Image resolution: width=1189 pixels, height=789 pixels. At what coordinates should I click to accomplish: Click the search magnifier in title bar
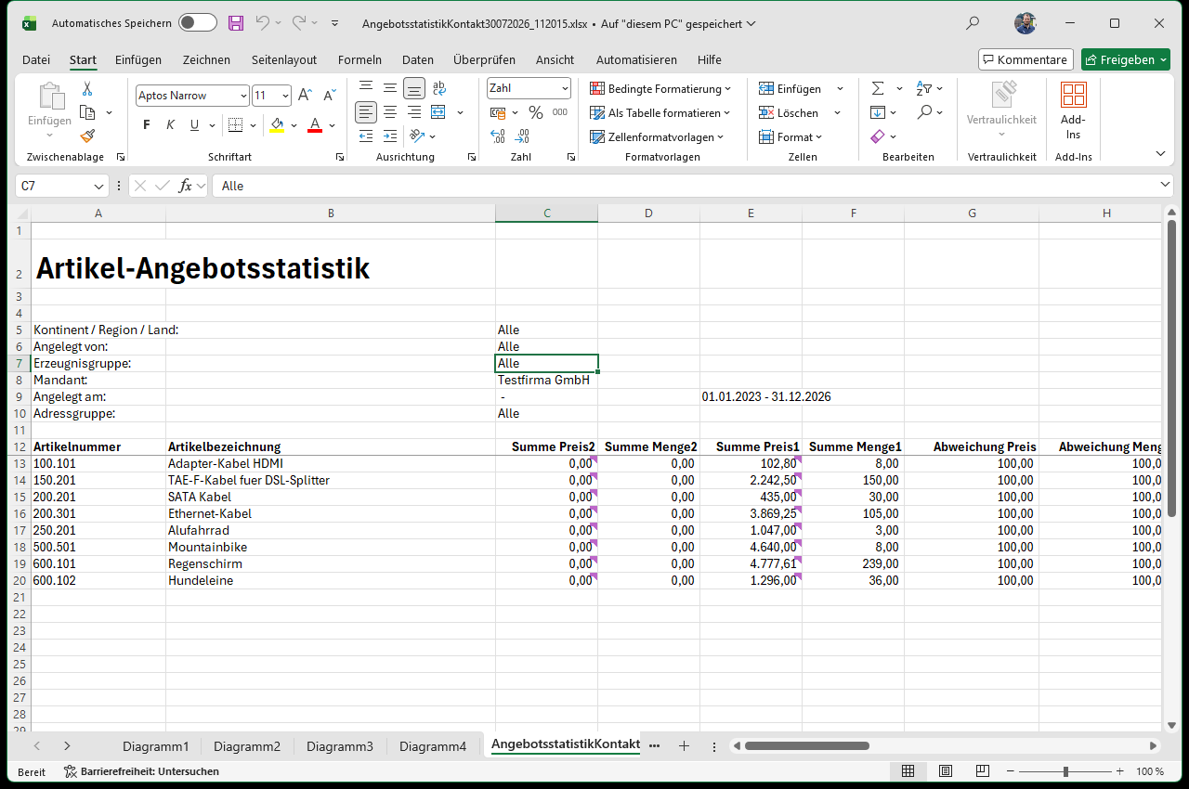tap(973, 23)
